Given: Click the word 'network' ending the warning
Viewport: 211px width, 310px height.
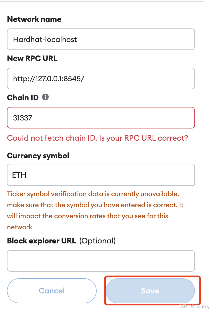Looking at the screenshot, I should click(x=20, y=227).
